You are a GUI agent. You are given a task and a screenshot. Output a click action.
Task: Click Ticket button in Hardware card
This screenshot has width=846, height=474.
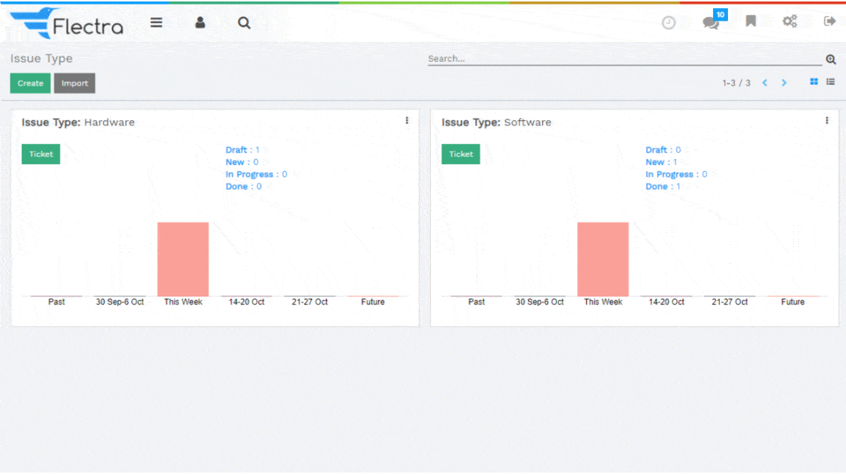coord(41,155)
